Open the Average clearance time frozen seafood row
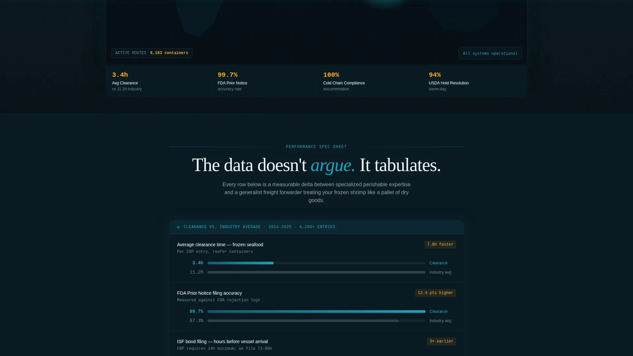 pyautogui.click(x=316, y=258)
